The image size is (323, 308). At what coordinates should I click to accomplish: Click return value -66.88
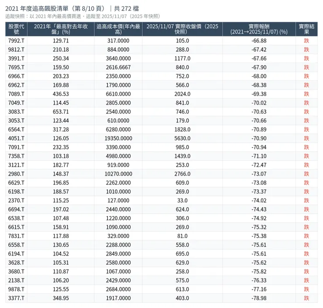(x=259, y=41)
